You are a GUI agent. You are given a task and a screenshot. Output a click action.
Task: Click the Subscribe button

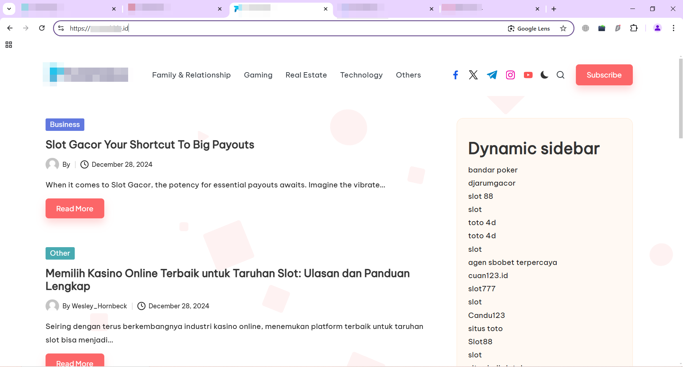coord(604,75)
